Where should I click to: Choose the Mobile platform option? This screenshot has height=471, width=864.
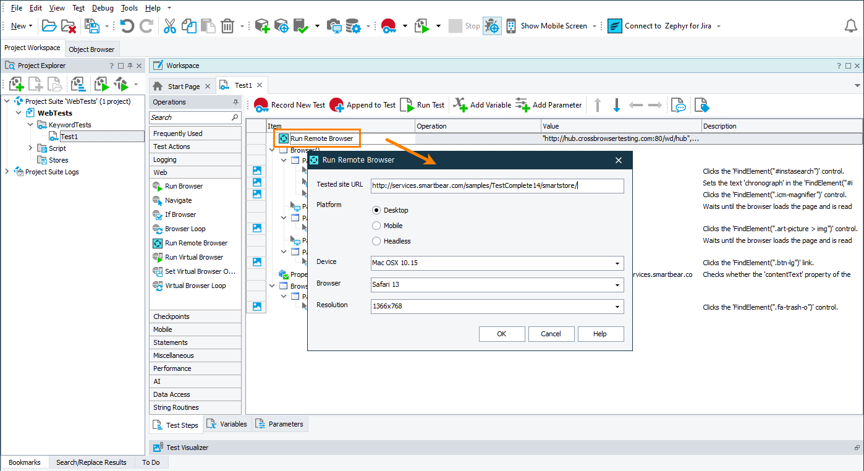376,225
